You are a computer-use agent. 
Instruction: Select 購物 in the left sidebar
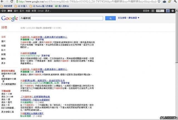pos(3,59)
